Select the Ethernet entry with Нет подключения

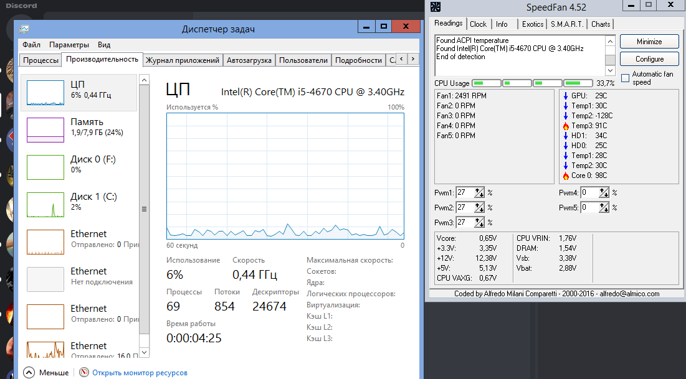coord(79,279)
